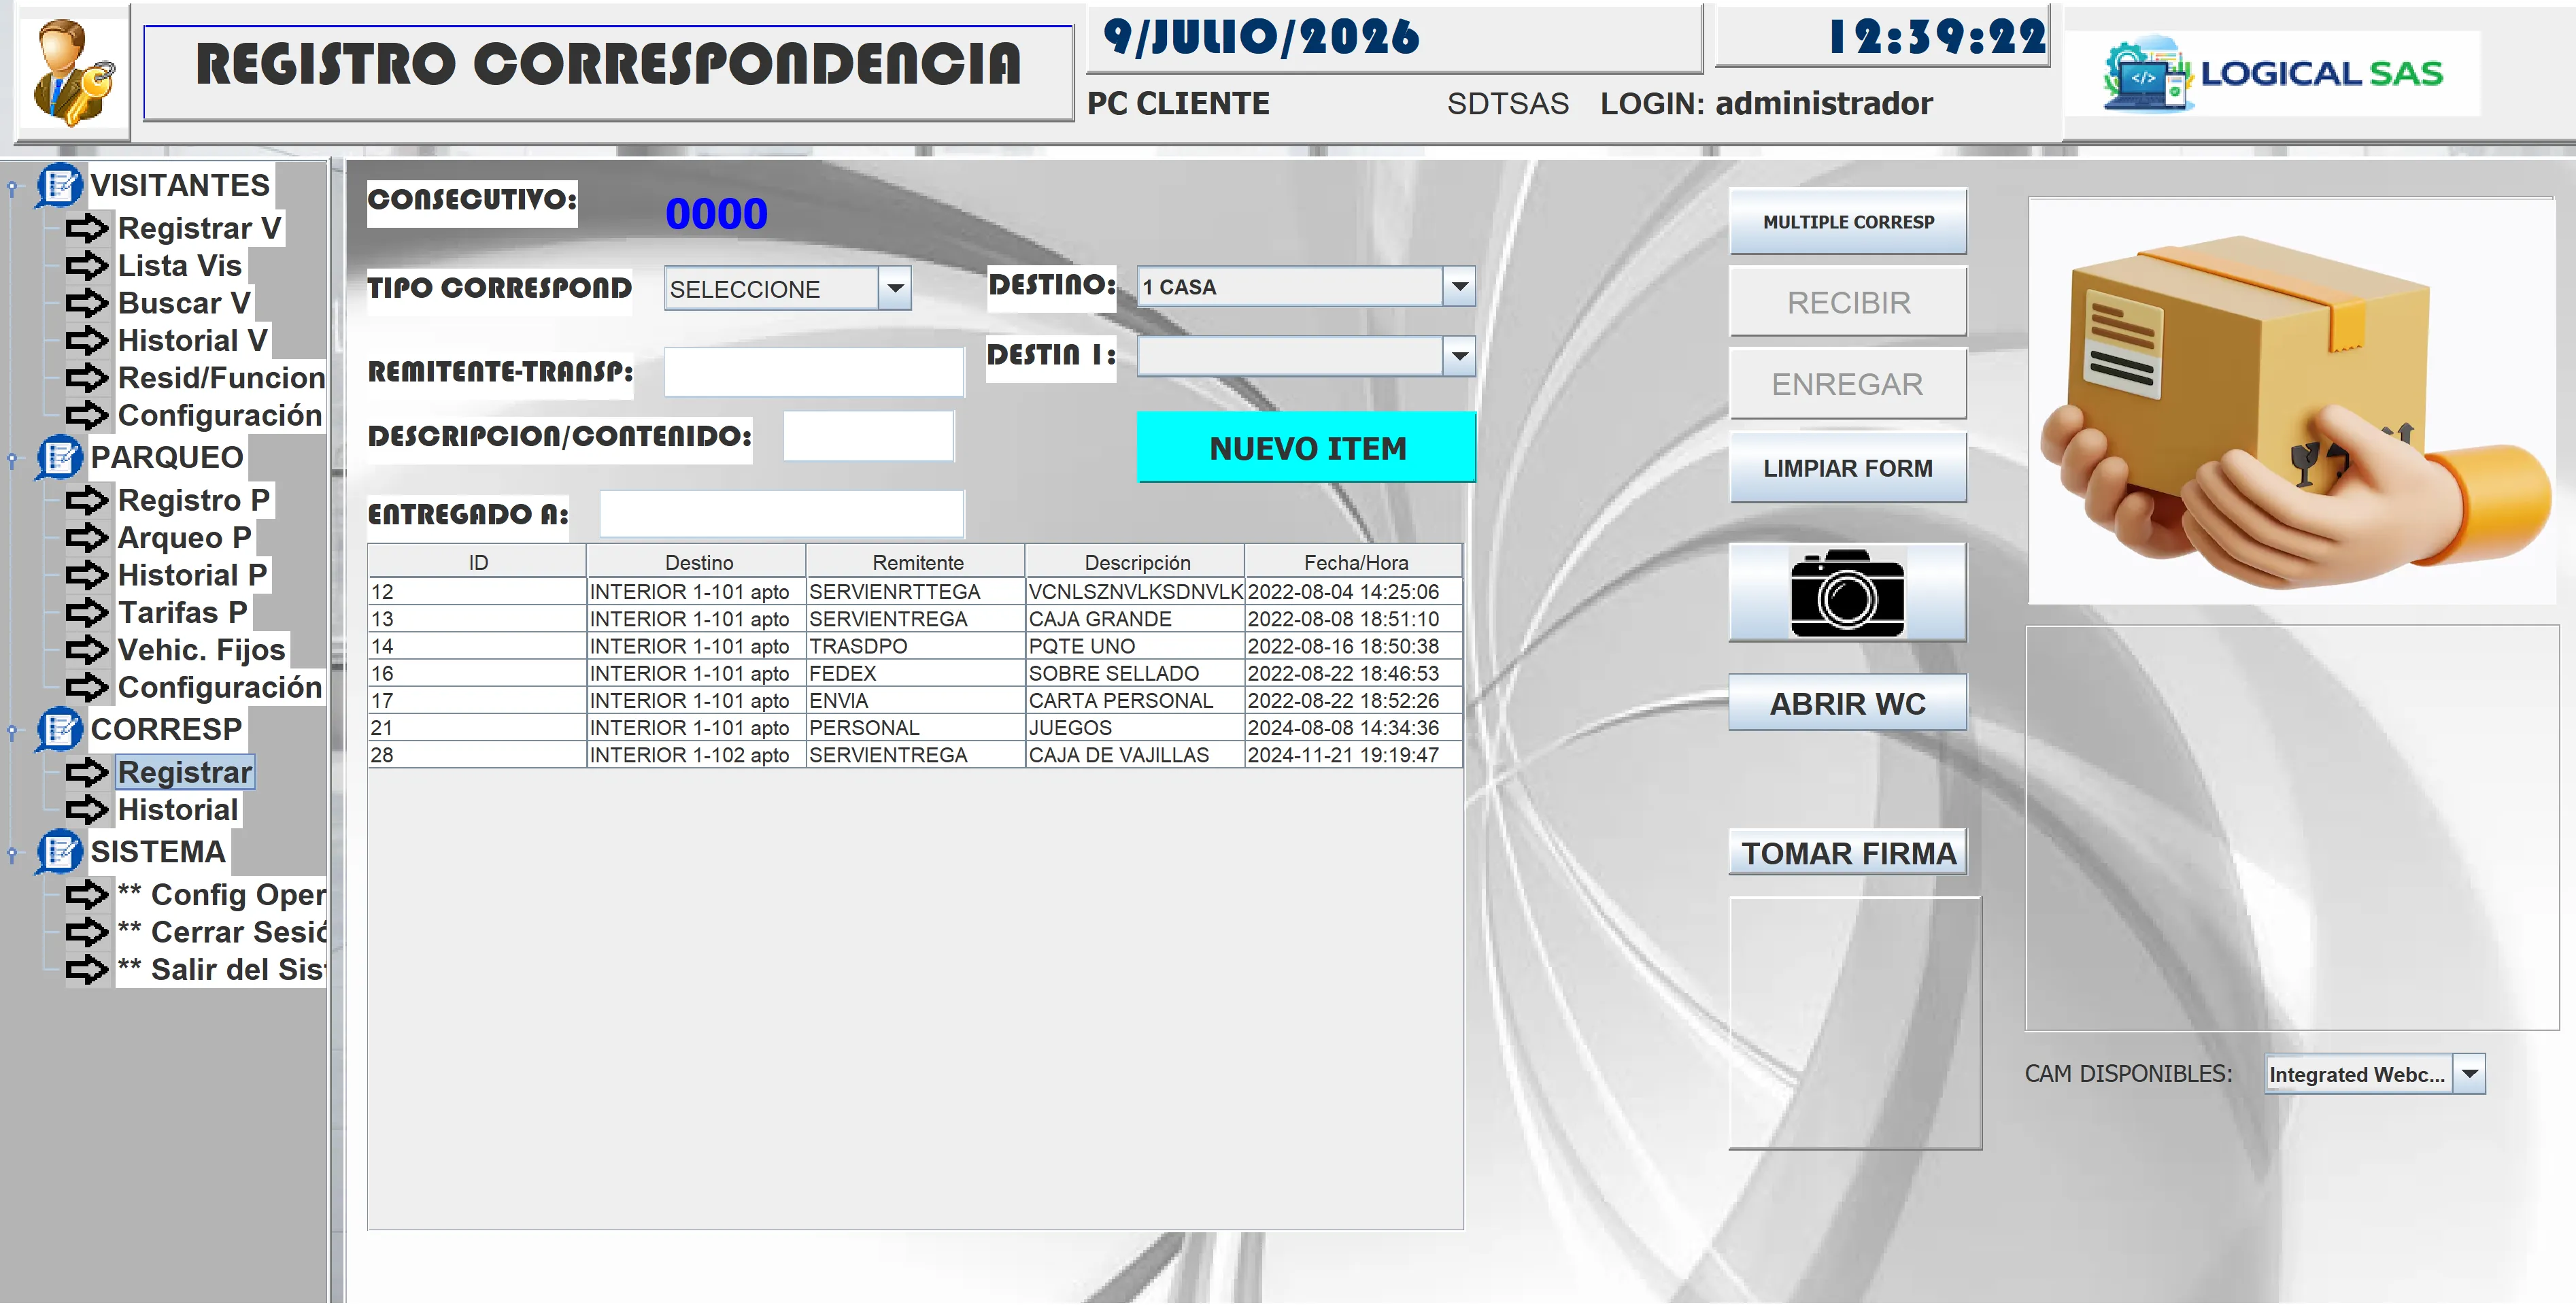Screen dimensions: 2576x1305
Task: Click the camera capture photo icon
Action: pos(1846,592)
